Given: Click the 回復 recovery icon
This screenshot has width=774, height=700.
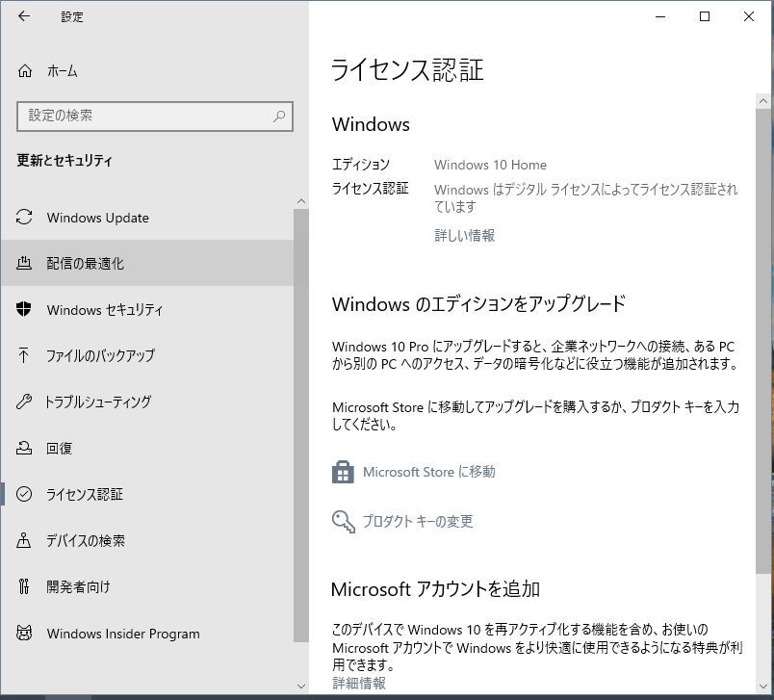Looking at the screenshot, I should pos(24,448).
